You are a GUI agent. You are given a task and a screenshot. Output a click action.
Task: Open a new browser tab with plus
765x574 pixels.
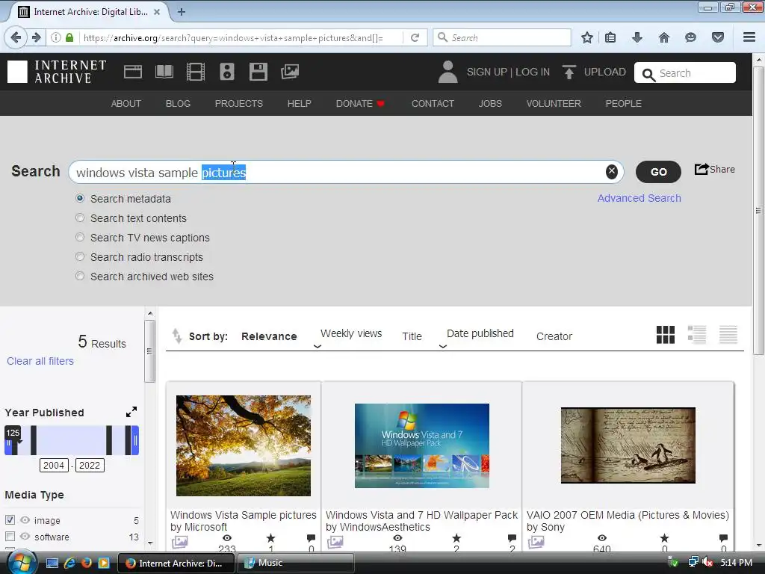point(182,12)
